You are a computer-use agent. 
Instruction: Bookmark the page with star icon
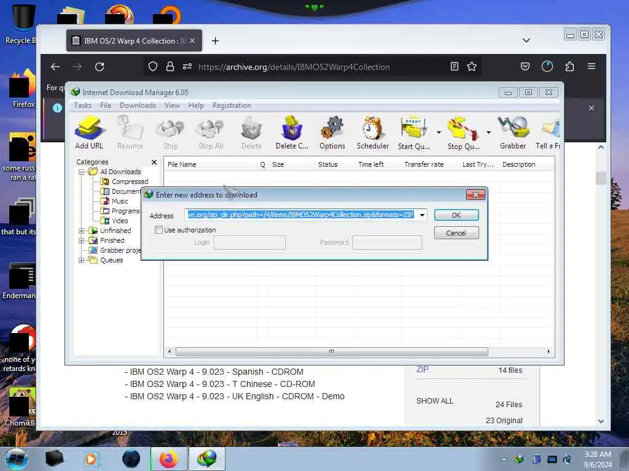tap(472, 66)
